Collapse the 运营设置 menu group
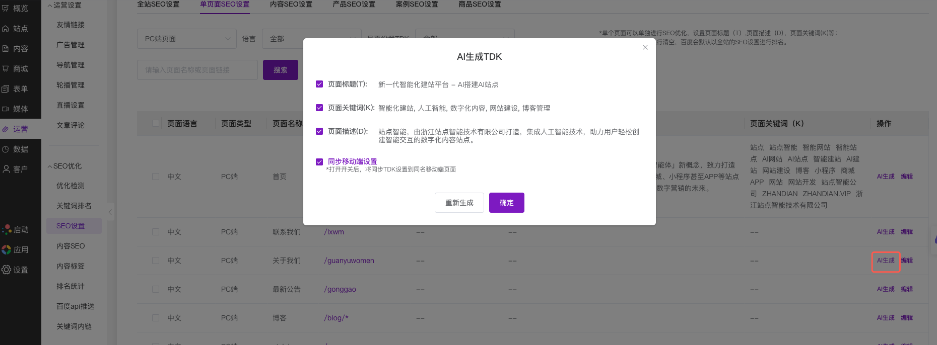 64,5
